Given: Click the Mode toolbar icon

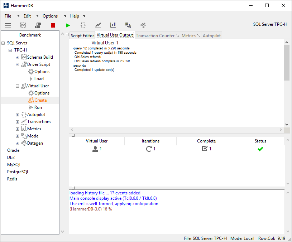Looking at the screenshot, I should tap(128, 25).
